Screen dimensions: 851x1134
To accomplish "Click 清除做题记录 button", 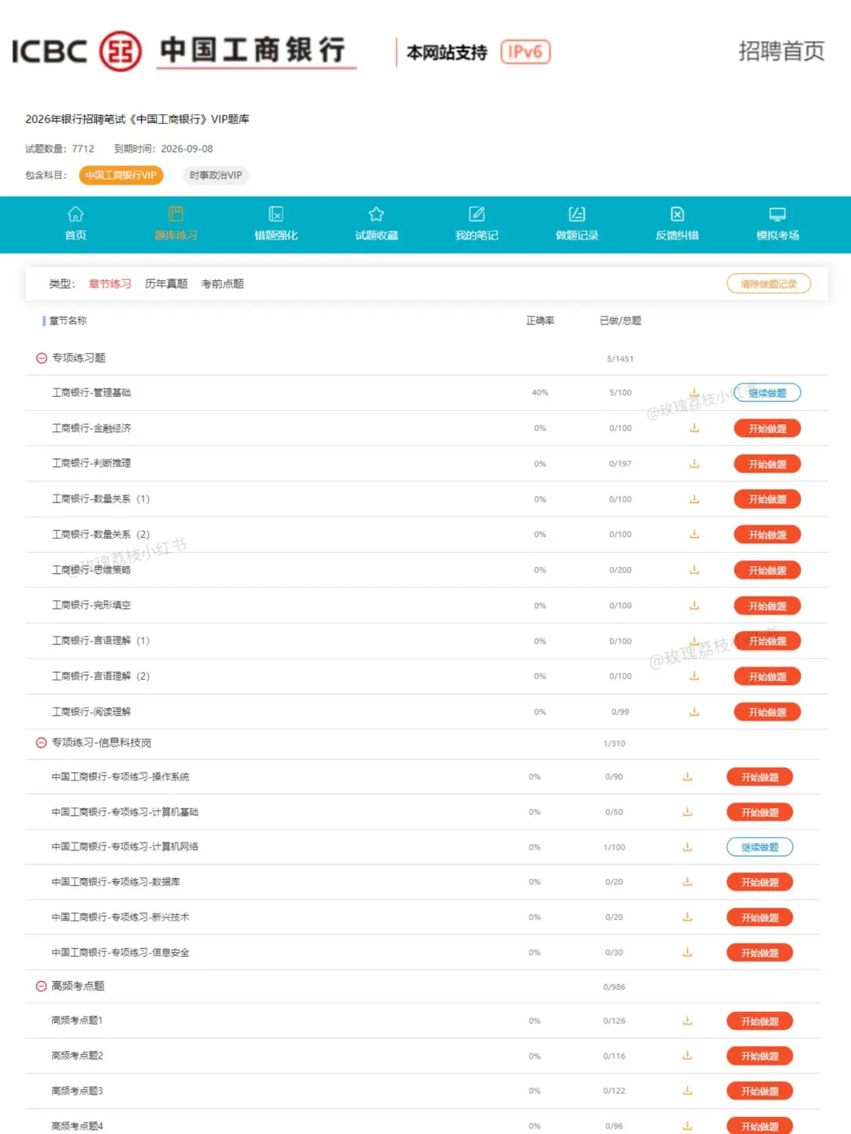I will pyautogui.click(x=768, y=284).
